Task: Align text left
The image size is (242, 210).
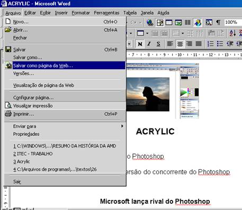Action: 170,44
